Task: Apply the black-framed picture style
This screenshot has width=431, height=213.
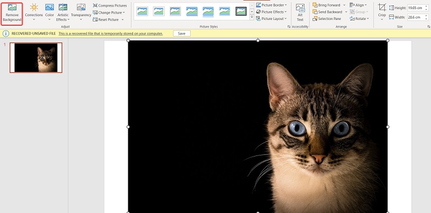Action: tap(241, 11)
